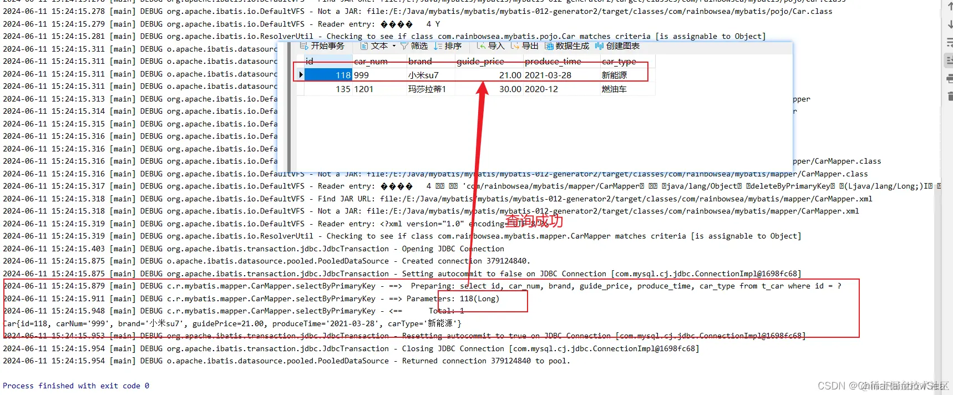Select the produce_time cell 2020-12
Viewport: 953px width, 395px height.
click(x=562, y=89)
